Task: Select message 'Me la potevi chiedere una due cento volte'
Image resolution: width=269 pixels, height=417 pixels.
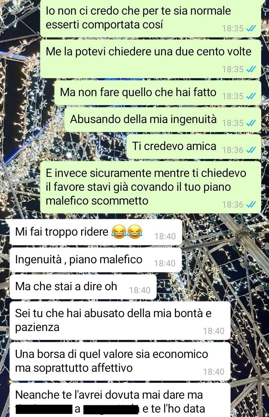Action: (151, 59)
